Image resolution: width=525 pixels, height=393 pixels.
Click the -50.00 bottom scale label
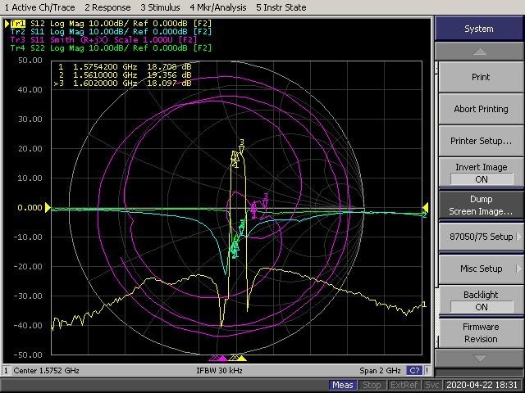[28, 355]
